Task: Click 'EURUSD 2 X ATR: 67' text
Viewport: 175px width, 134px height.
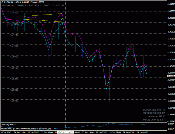Action: [154, 113]
